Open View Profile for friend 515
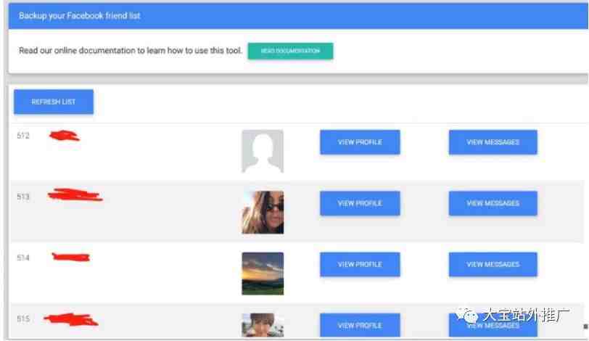This screenshot has width=589, height=341. [x=360, y=325]
